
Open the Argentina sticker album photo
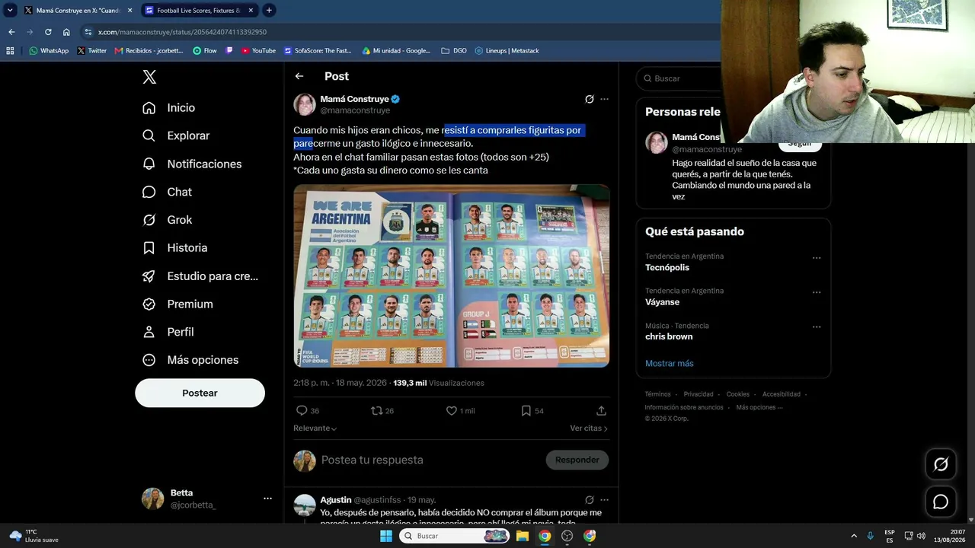point(452,276)
